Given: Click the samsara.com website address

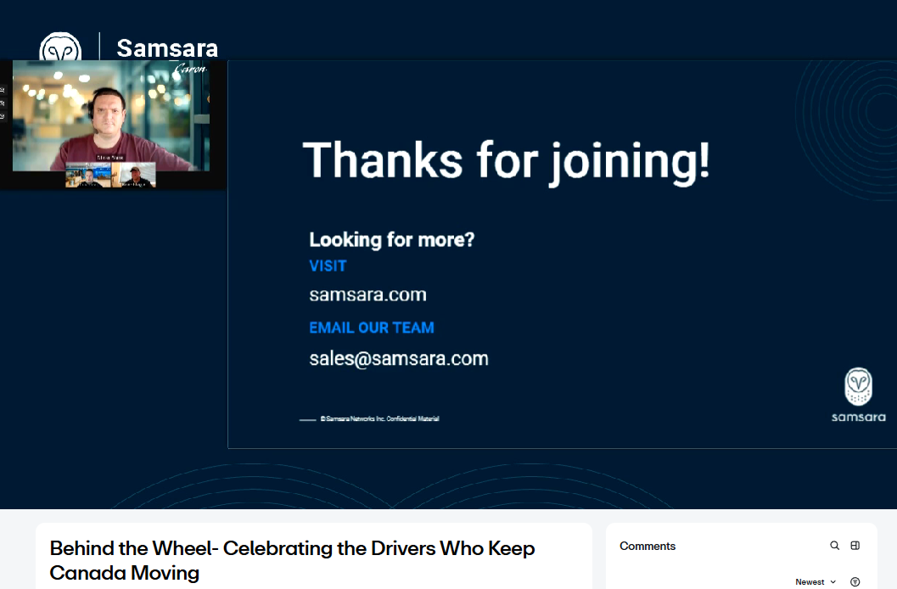Looking at the screenshot, I should 367,294.
